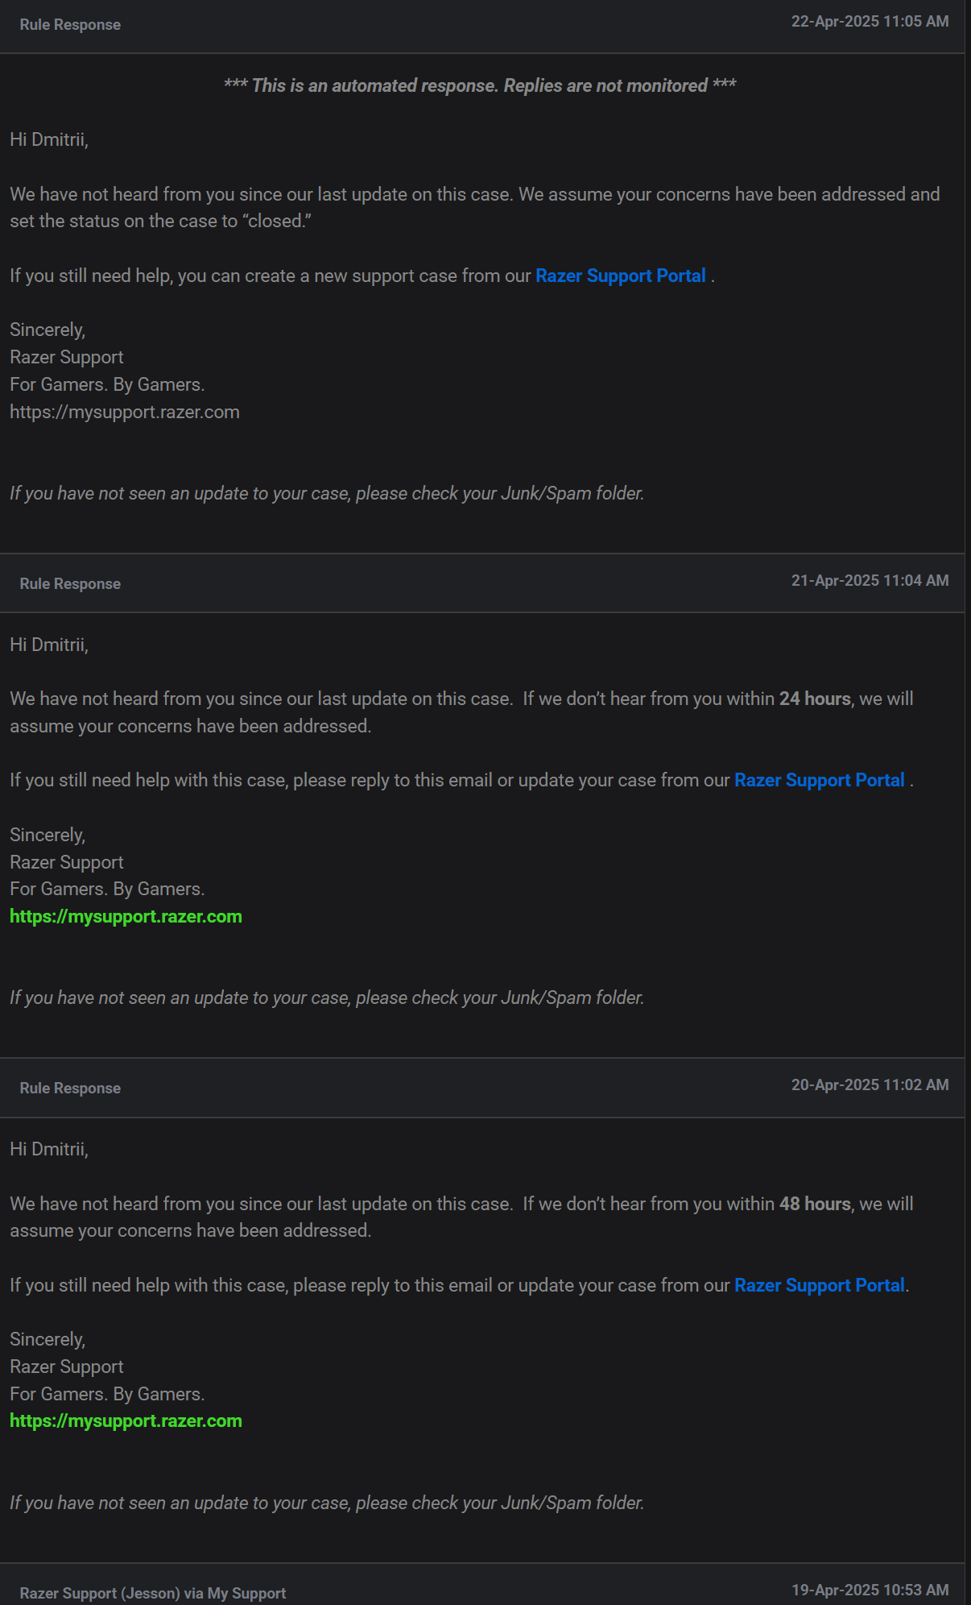Open Razer Support Portal link in 48 hours message
Screen dimensions: 971x1605
(820, 1285)
